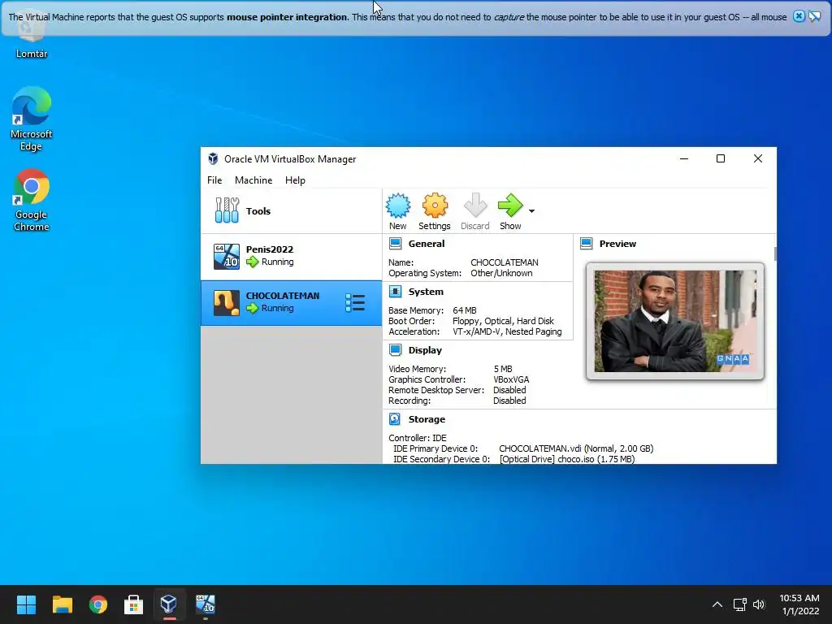Click the don't-show-again notification icon
This screenshot has height=624, width=832.
point(814,16)
